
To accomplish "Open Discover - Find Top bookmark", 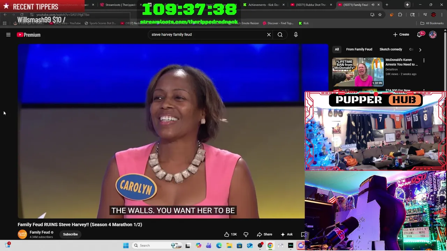I will coord(278,23).
